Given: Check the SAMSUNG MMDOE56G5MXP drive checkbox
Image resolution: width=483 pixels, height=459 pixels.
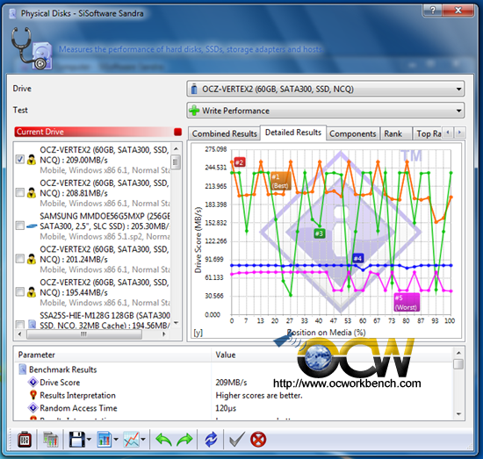Looking at the screenshot, I should pyautogui.click(x=20, y=226).
